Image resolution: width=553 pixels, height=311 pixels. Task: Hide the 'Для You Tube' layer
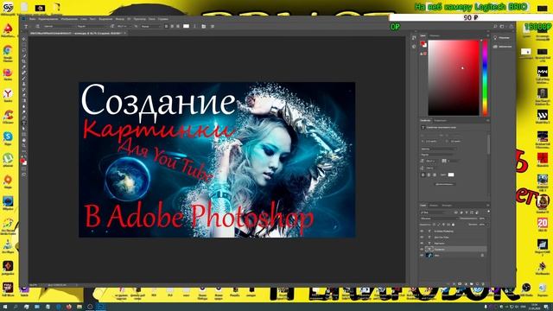pyautogui.click(x=422, y=237)
